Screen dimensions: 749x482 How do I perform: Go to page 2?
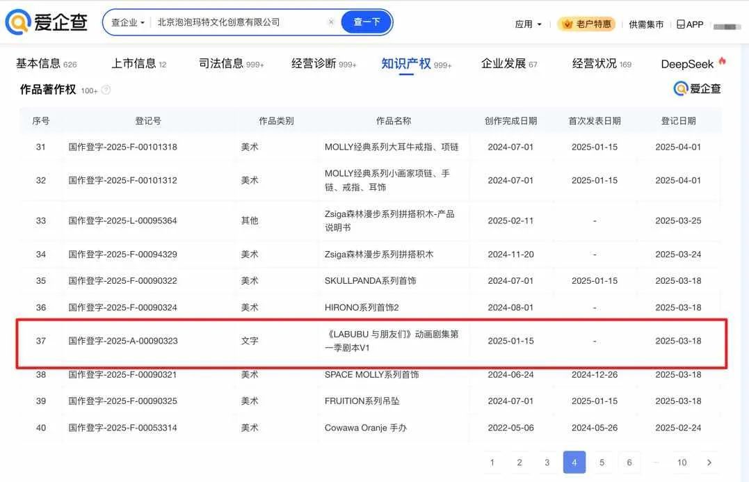(520, 463)
